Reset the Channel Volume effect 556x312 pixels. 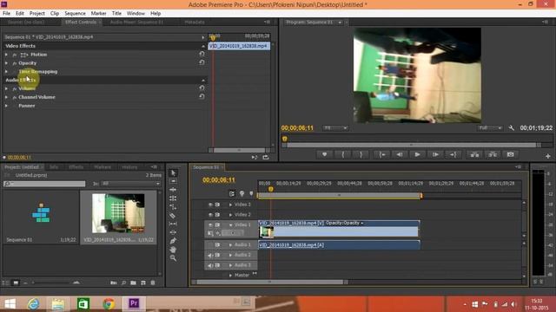[x=202, y=96]
